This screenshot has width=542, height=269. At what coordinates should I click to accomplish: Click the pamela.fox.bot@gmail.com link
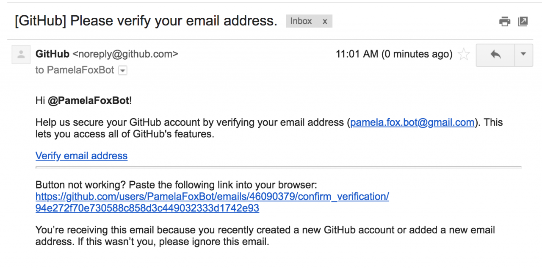(x=412, y=123)
